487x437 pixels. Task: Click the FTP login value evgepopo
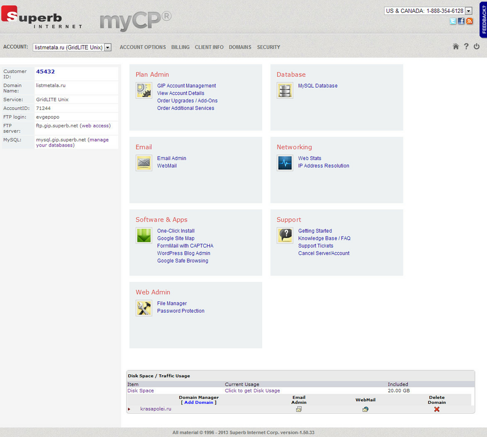point(48,117)
